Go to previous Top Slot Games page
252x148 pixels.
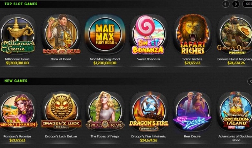point(226,4)
